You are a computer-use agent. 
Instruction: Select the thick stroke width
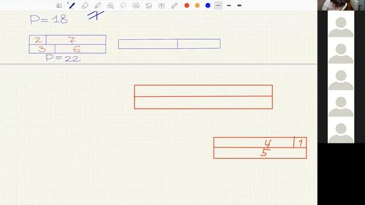(x=240, y=5)
